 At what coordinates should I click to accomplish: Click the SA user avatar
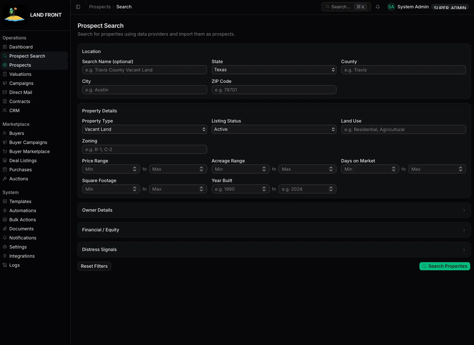tap(391, 7)
